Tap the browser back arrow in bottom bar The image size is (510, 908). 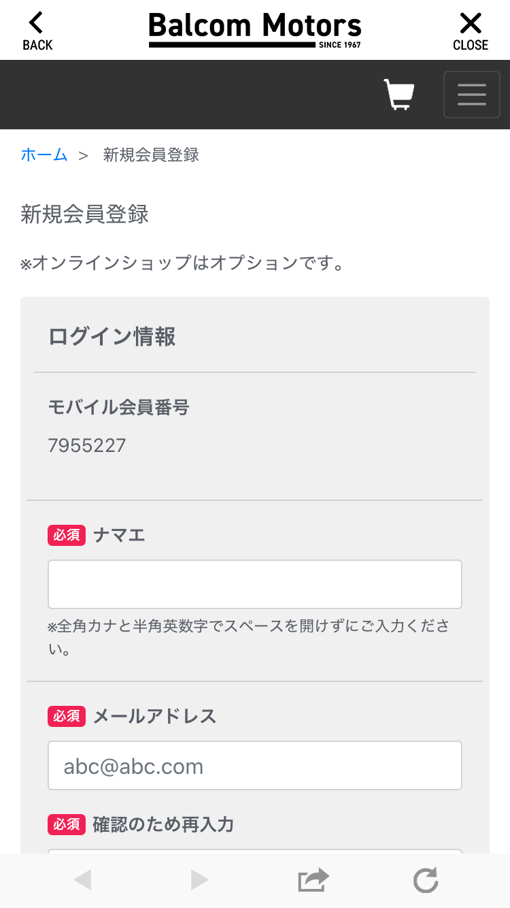[x=82, y=880]
